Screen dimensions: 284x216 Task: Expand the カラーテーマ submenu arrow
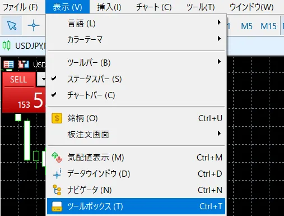click(219, 39)
